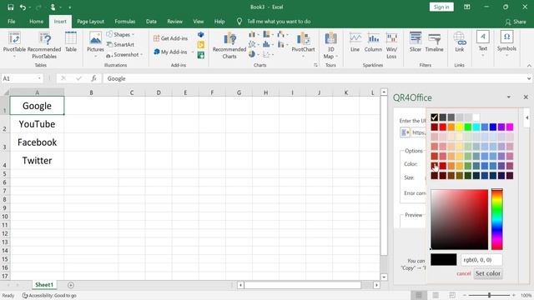Click the rainbow hue slider
The width and height of the screenshot is (534, 300).
click(497, 219)
